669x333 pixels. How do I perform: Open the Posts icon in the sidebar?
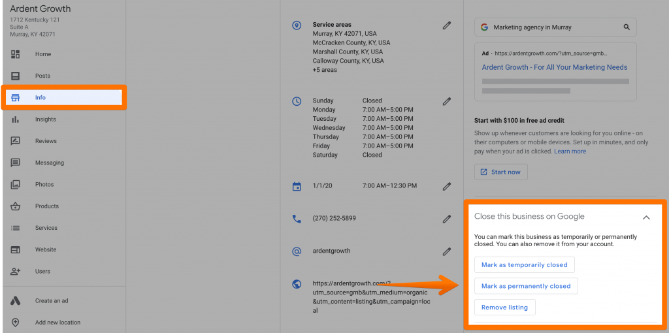[x=16, y=76]
